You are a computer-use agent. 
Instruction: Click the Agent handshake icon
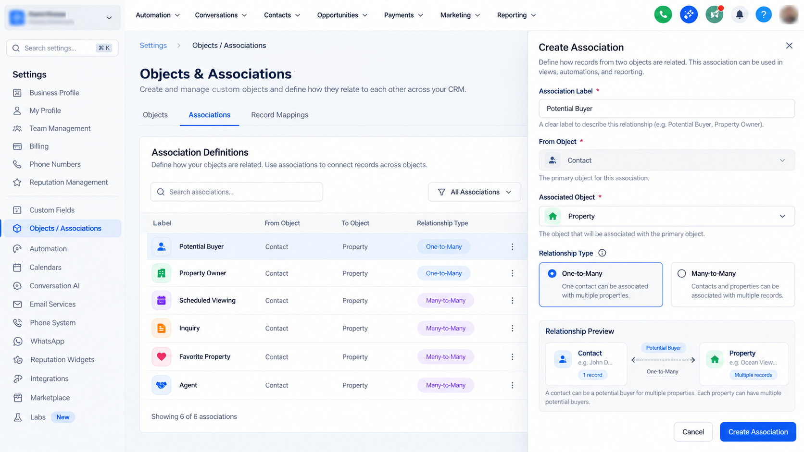click(162, 385)
